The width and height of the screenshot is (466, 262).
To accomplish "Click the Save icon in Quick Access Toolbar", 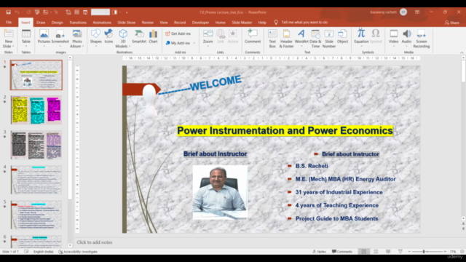I will 8,12.
